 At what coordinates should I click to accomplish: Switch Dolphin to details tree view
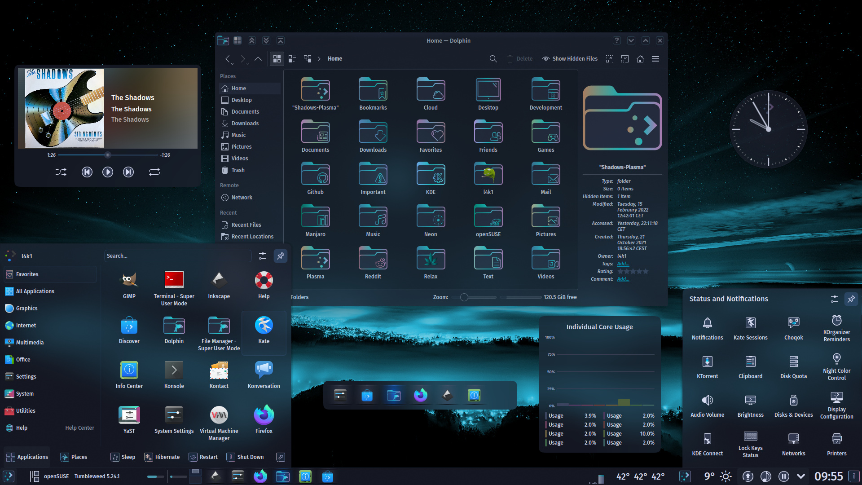point(308,59)
